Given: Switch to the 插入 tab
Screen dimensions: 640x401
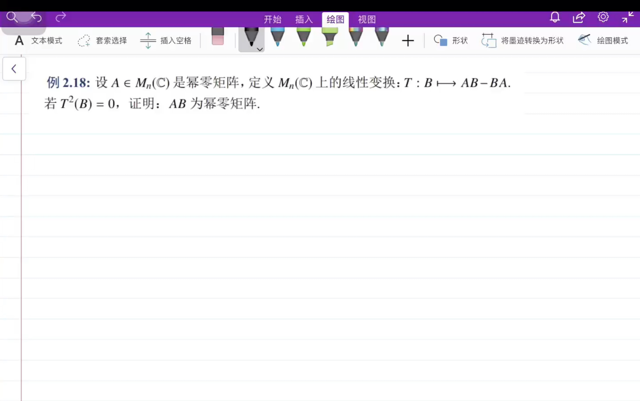Looking at the screenshot, I should point(304,19).
